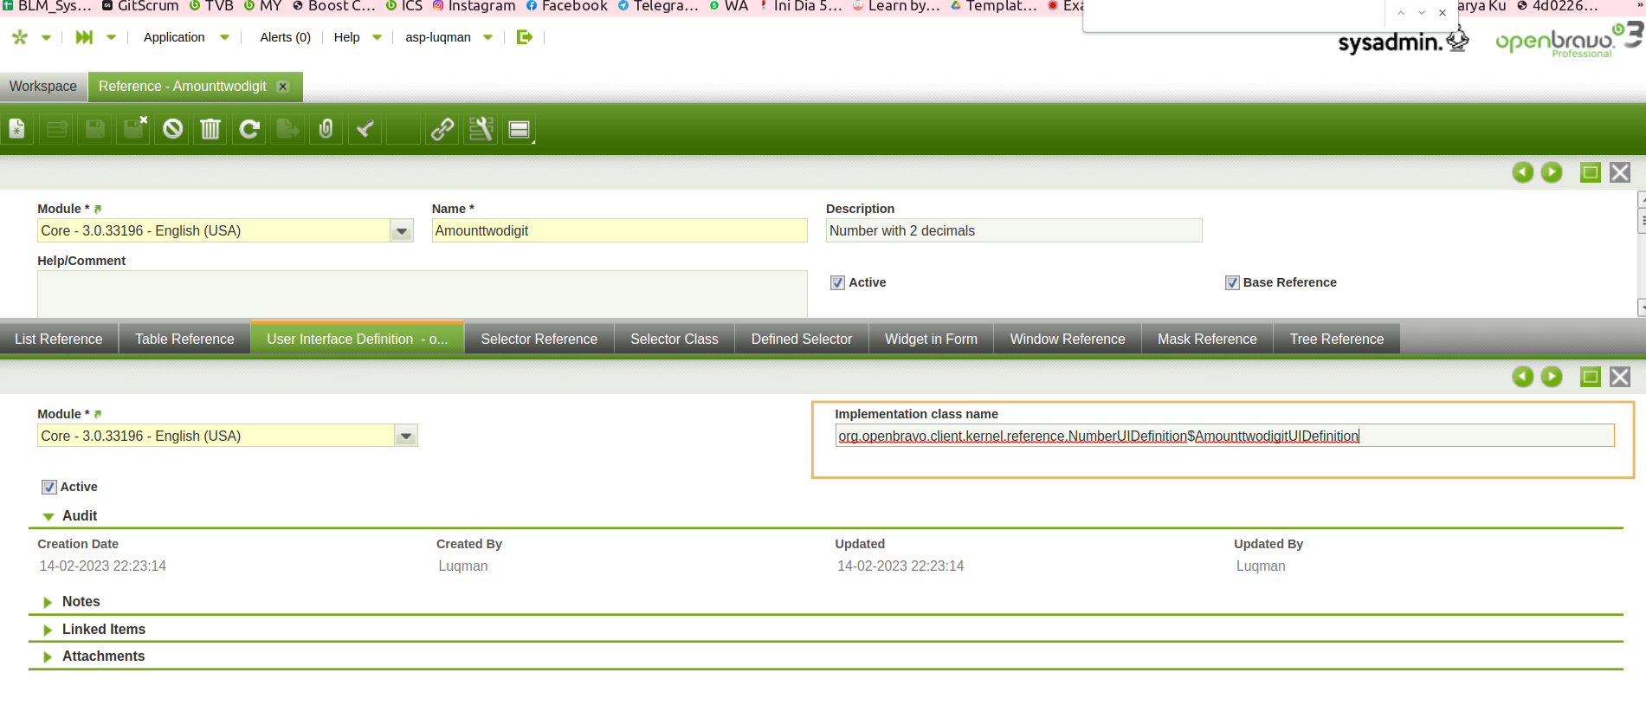The image size is (1646, 705).
Task: Collapse the Audit section
Action: coord(48,516)
